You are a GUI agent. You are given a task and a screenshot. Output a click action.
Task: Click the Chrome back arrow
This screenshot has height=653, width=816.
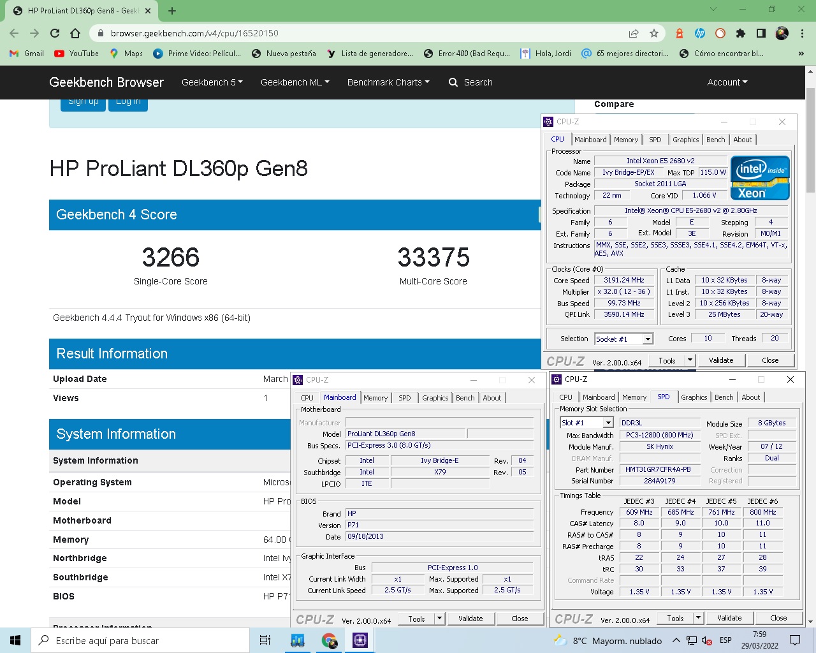pyautogui.click(x=14, y=33)
